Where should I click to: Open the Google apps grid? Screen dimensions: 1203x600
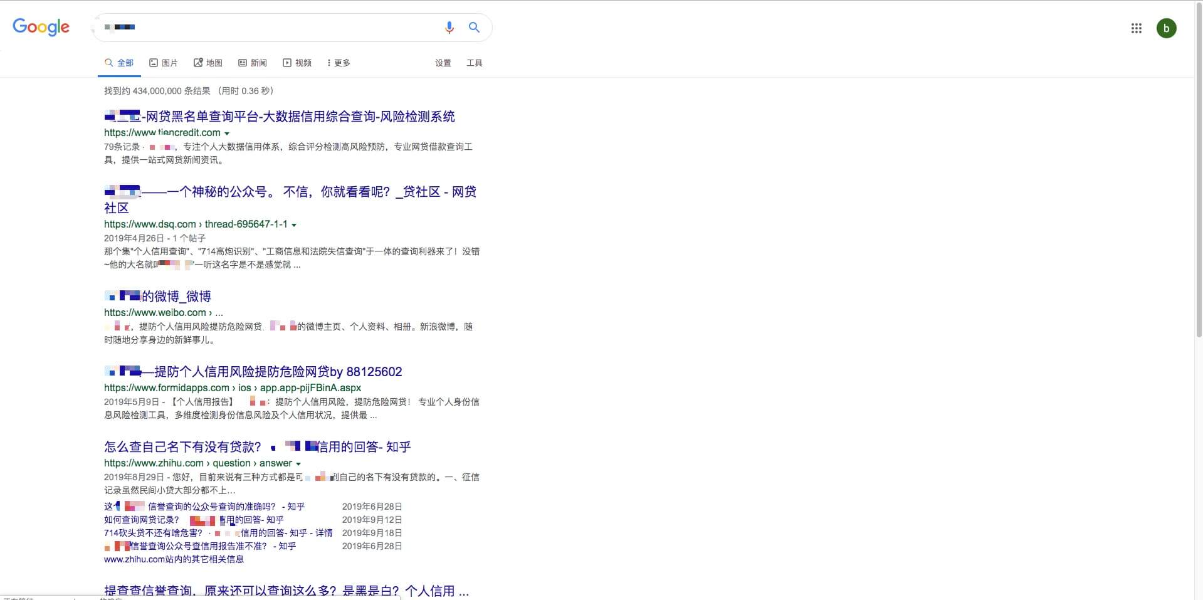click(1136, 28)
